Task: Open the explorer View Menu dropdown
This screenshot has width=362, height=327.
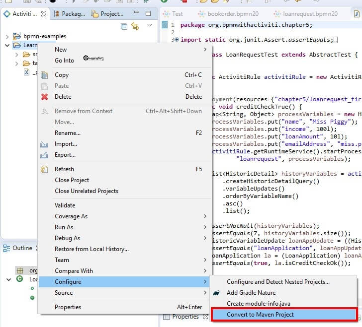Action: [x=149, y=25]
